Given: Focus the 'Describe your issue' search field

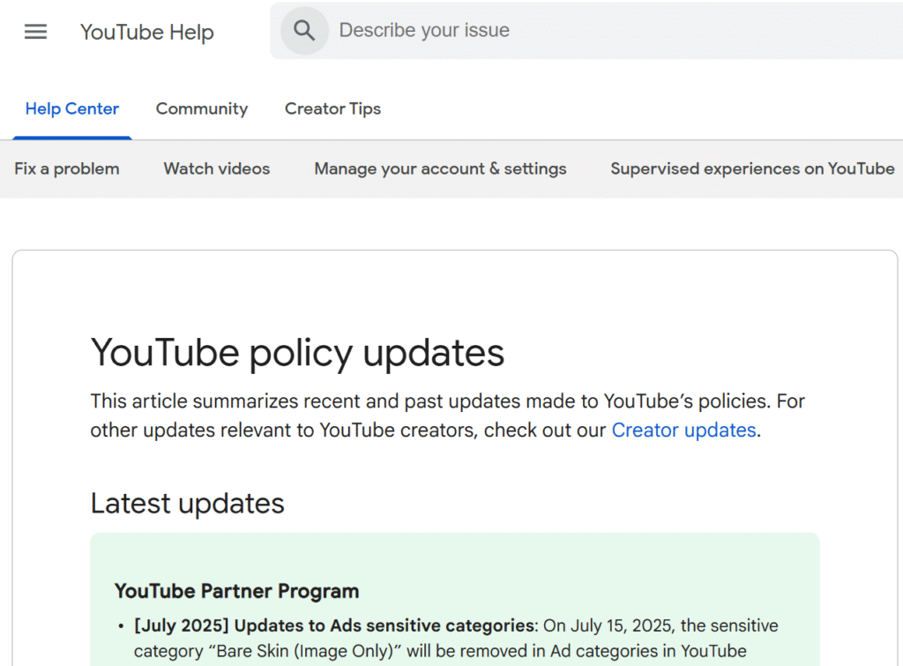Looking at the screenshot, I should coord(586,31).
